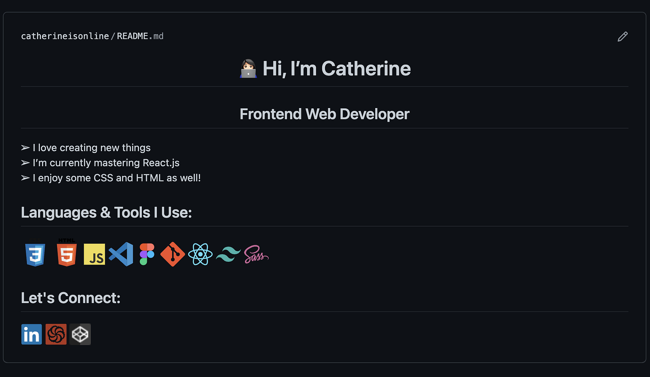
Task: Select the HTML5 badge icon
Action: [x=67, y=254]
